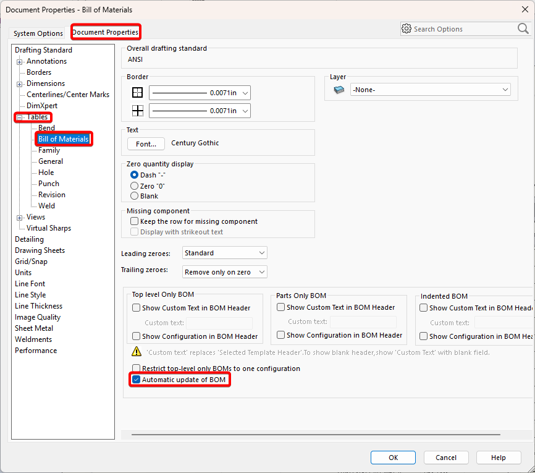Open Detailing settings
Screen dimensions: 535x473
pos(29,239)
